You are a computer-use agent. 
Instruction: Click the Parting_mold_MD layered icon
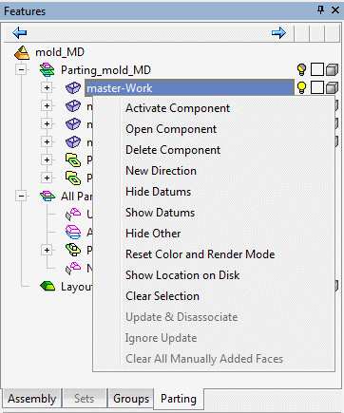click(48, 70)
